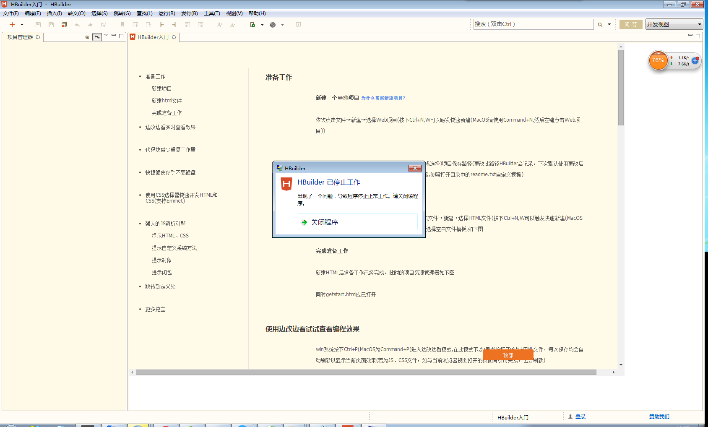
Task: Open the 工具(T) menu
Action: 212,13
